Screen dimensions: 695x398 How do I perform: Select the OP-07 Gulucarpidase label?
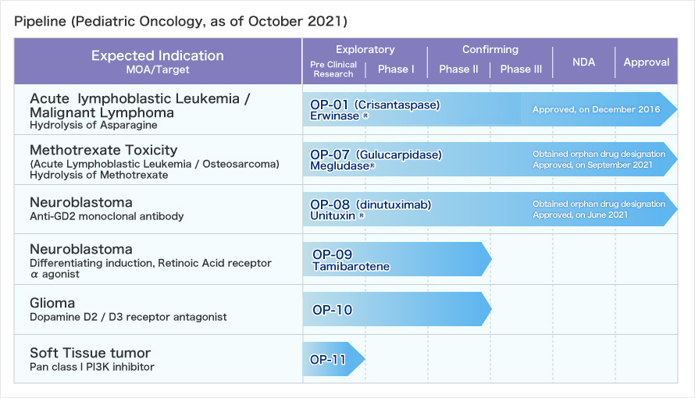pyautogui.click(x=376, y=155)
